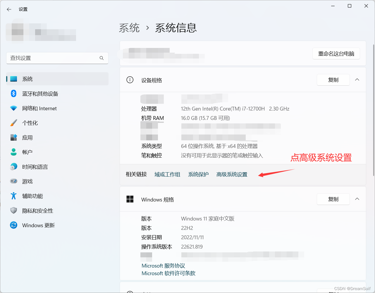
Task: Select RAM value 16.0 GB (15.7 GB 可用)
Action: coord(205,118)
